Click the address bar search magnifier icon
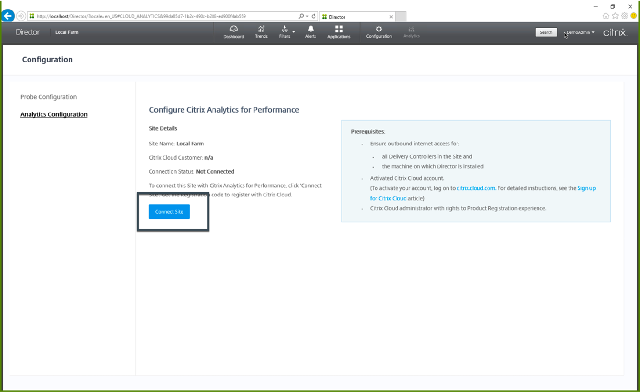 [301, 16]
